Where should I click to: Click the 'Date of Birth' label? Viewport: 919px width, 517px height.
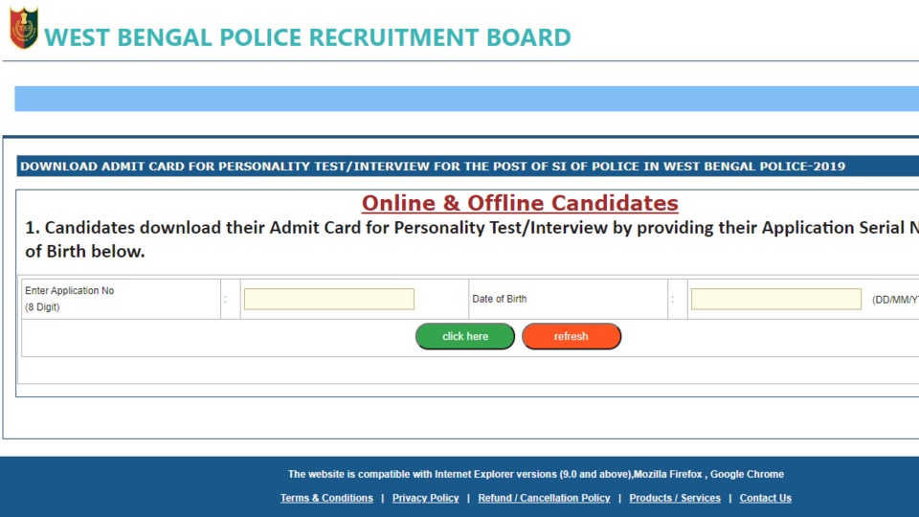pyautogui.click(x=500, y=299)
